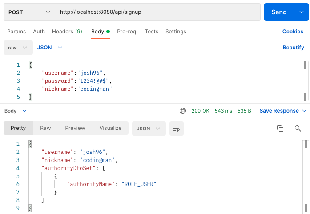The image size is (310, 214).
Task: Select the Preview response view
Action: point(75,128)
